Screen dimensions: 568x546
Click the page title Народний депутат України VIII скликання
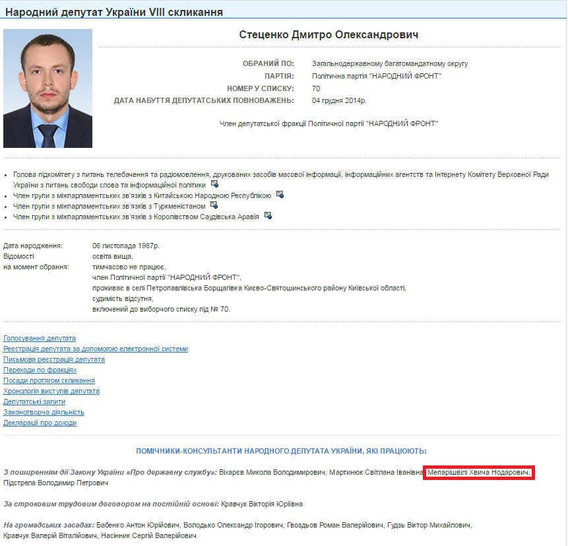pos(114,12)
